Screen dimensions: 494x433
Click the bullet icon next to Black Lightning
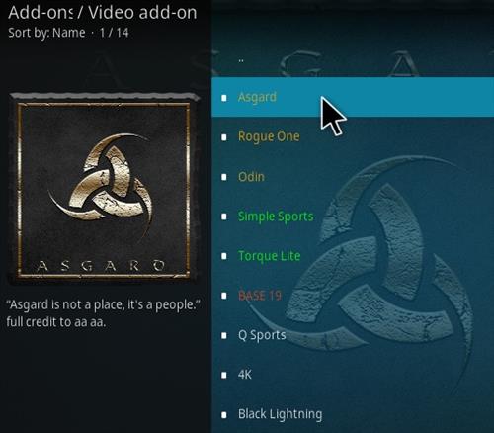pos(224,415)
